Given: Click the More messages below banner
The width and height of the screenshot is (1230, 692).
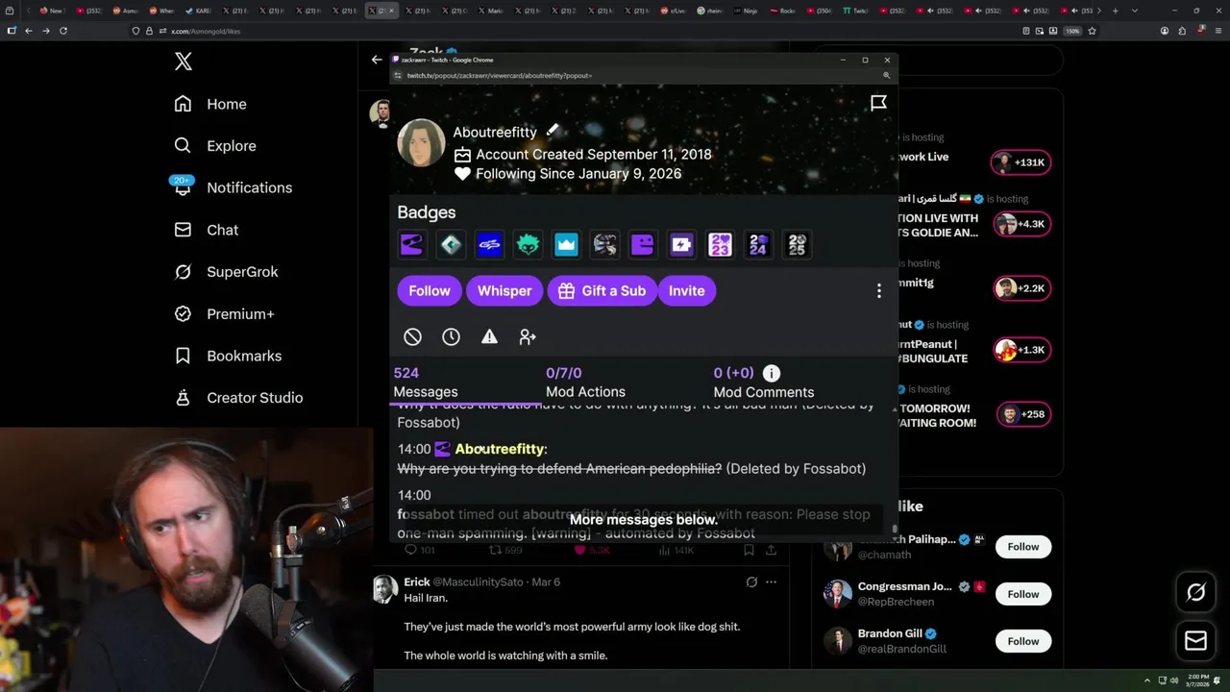Looking at the screenshot, I should coord(644,520).
